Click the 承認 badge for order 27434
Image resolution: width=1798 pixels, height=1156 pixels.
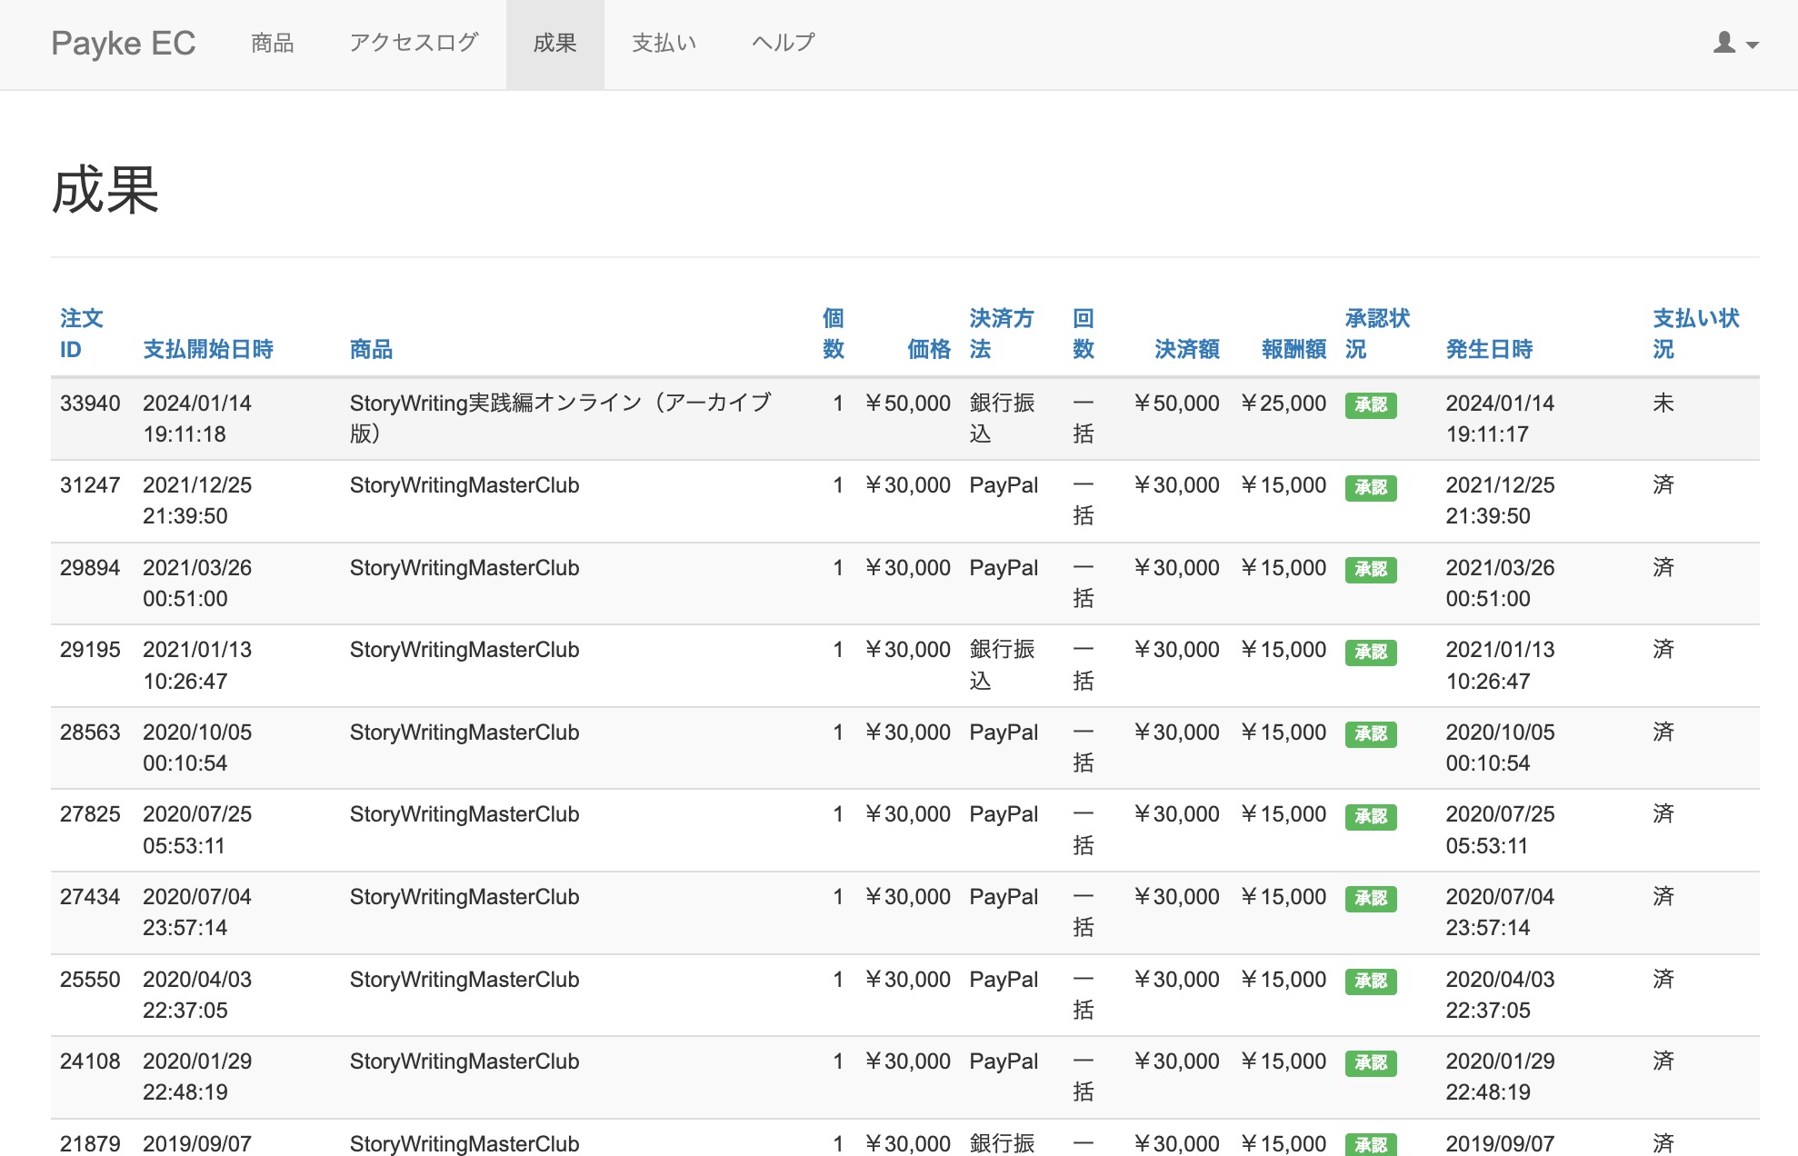pos(1371,899)
